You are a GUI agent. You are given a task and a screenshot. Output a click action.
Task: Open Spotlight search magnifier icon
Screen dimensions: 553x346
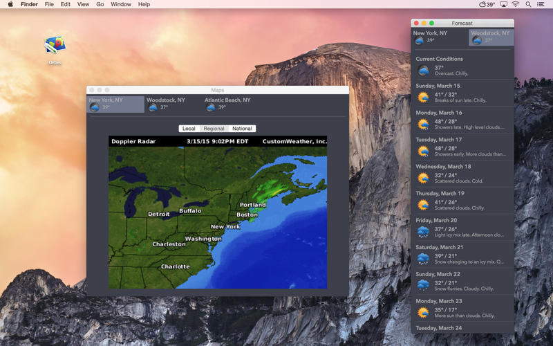(x=528, y=4)
